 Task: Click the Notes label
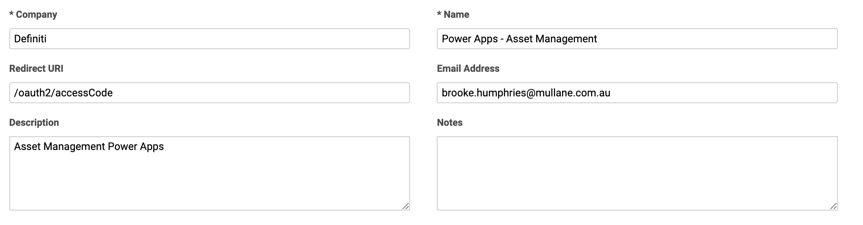(450, 123)
